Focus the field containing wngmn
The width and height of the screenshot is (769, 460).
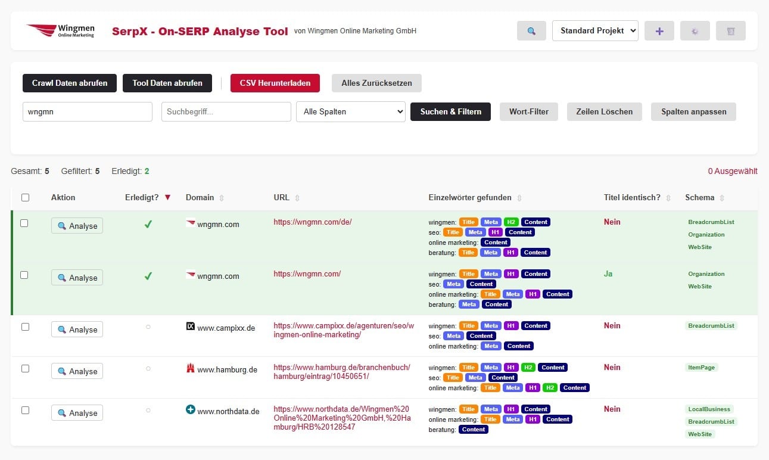(x=88, y=111)
